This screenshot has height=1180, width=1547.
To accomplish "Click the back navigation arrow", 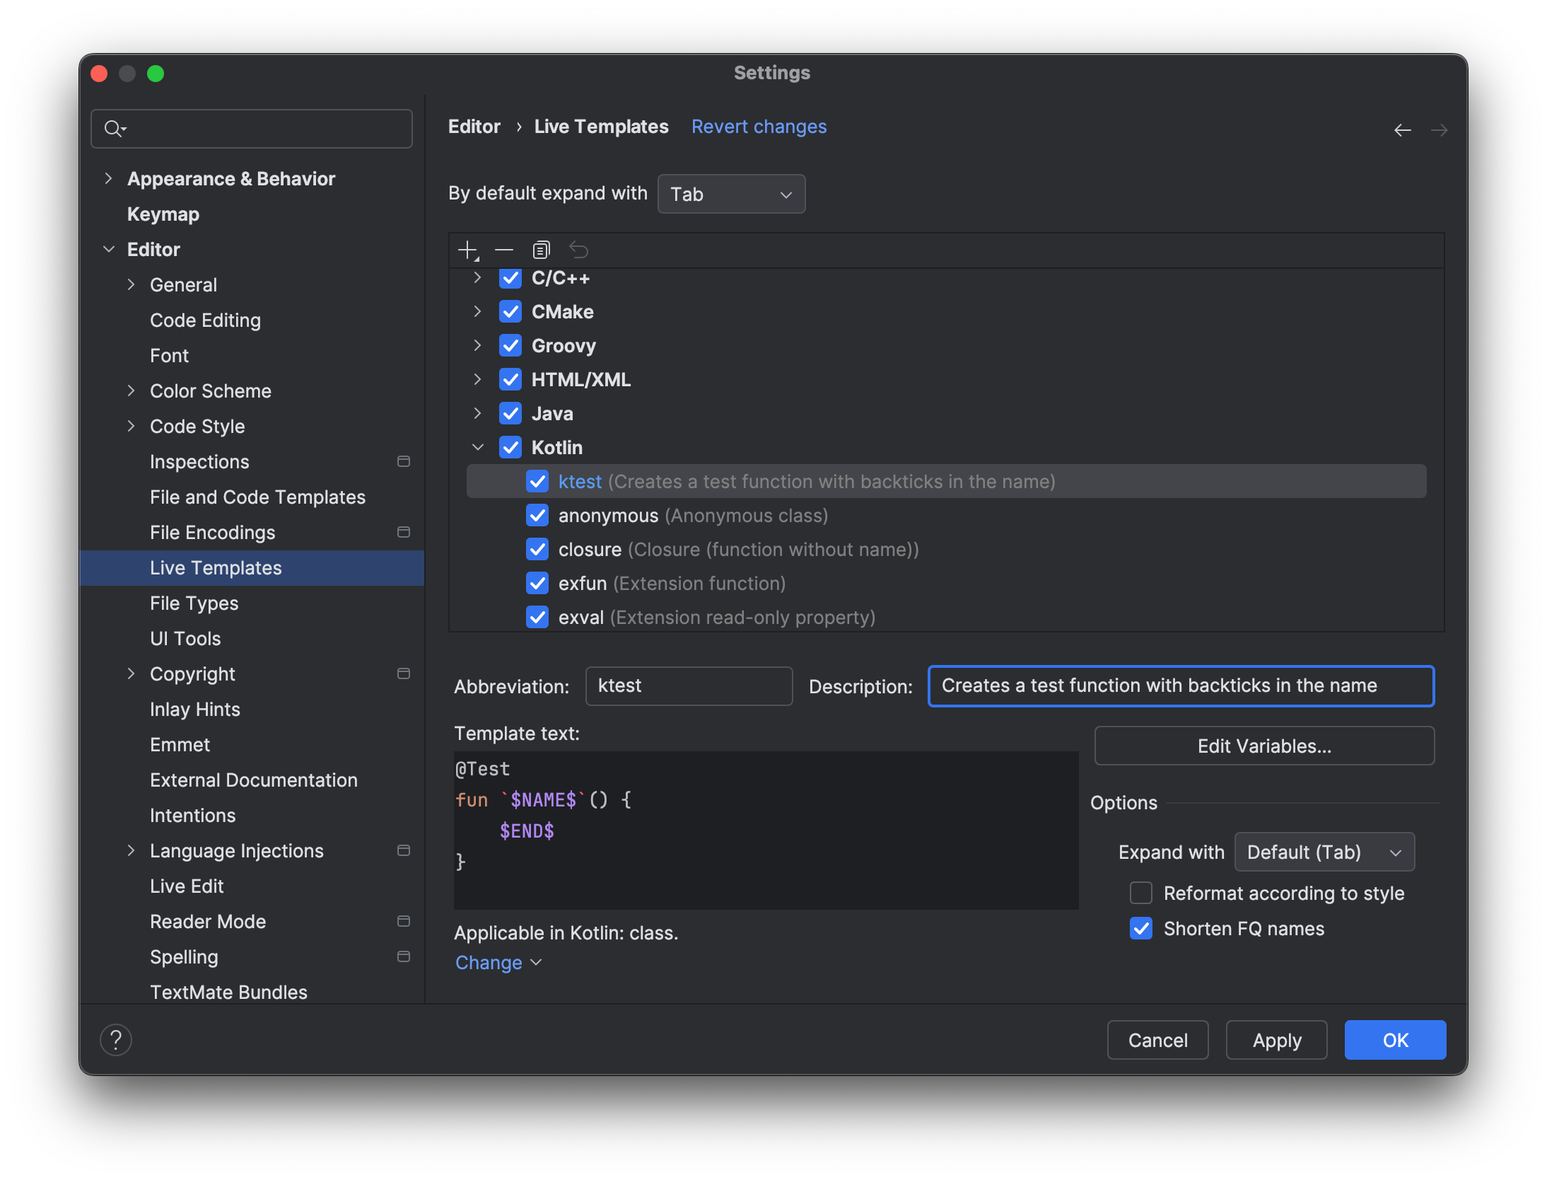I will (x=1403, y=130).
